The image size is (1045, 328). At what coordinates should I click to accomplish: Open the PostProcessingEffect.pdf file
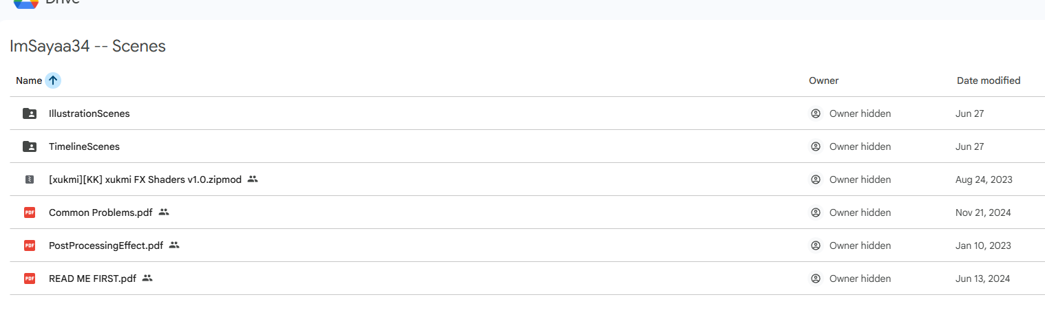click(106, 245)
